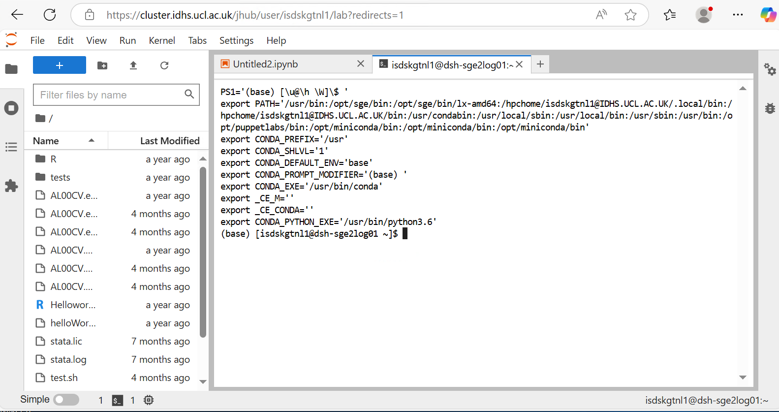Close the terminal tab
The width and height of the screenshot is (779, 412).
click(x=519, y=64)
